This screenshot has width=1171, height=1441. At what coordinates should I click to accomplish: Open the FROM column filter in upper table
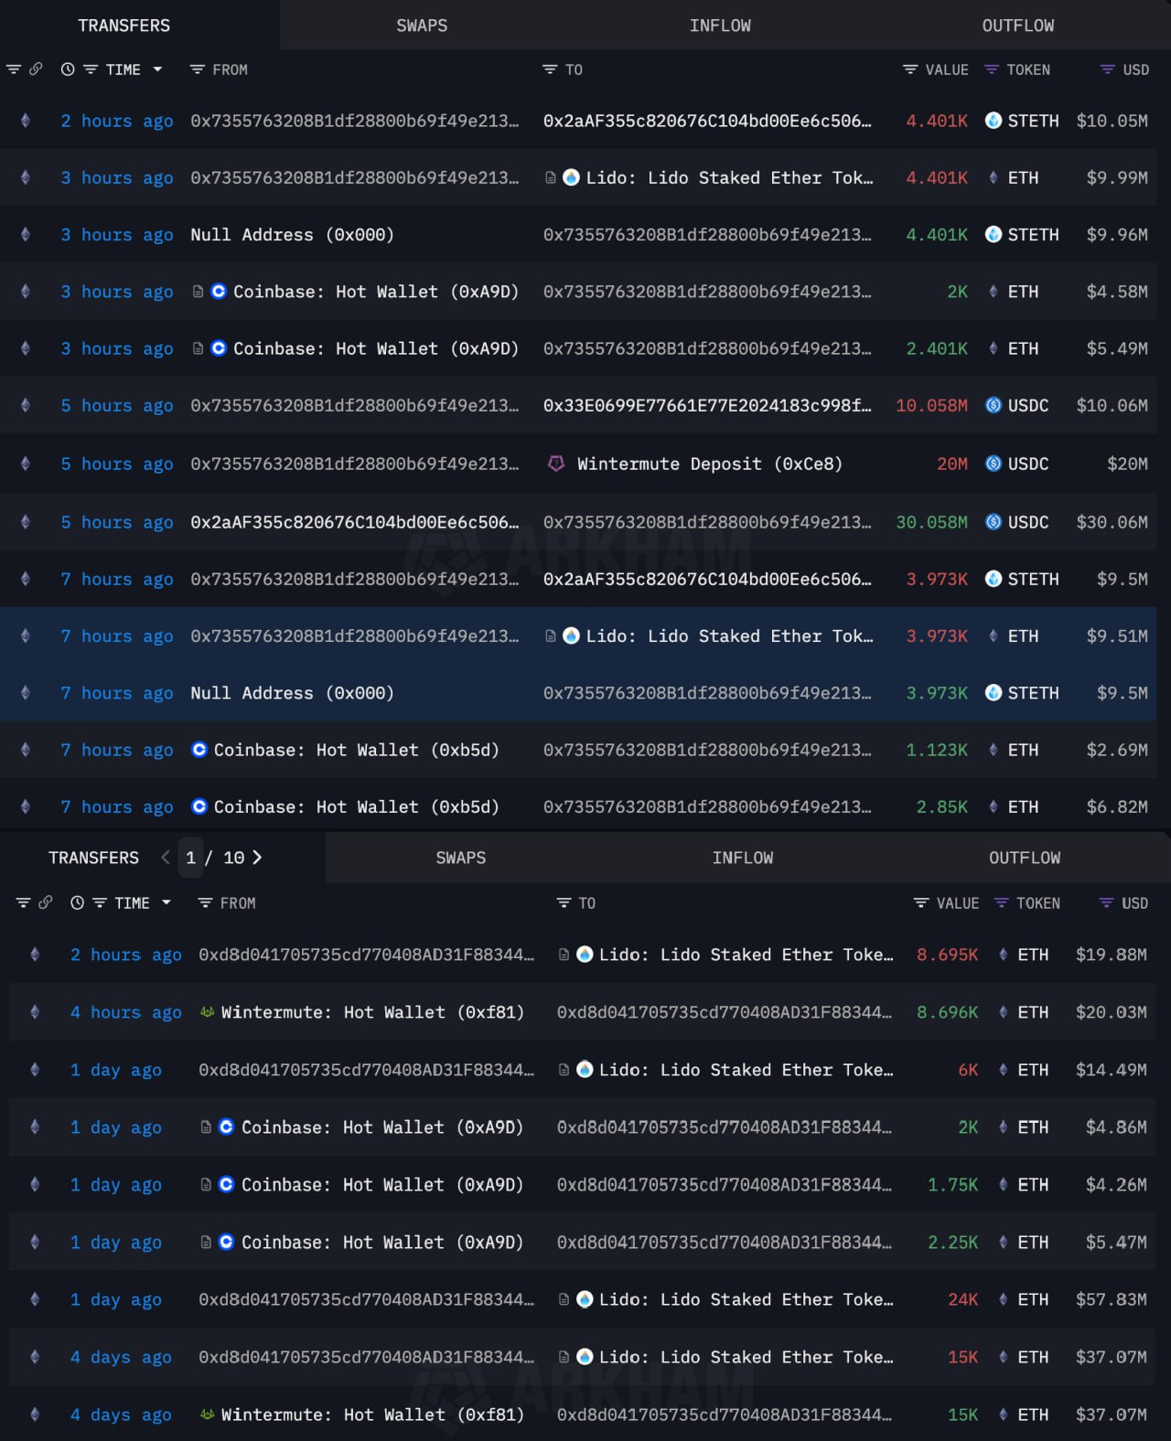tap(197, 69)
